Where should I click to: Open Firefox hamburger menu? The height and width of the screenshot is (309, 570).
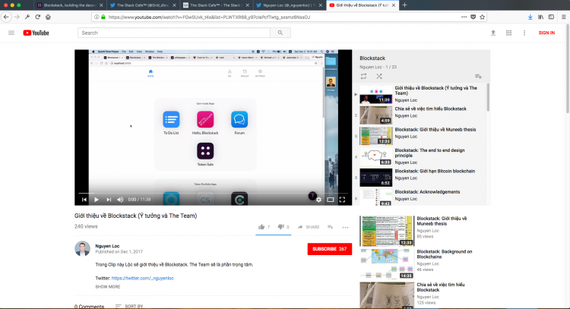(563, 17)
